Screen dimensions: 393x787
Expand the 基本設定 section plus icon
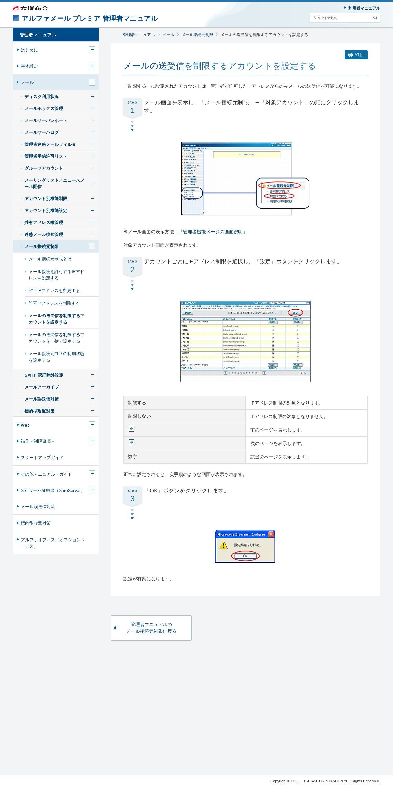tap(92, 66)
